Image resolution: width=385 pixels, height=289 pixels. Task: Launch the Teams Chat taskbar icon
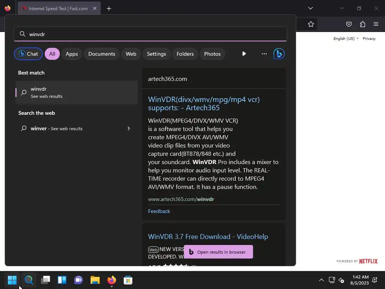(x=78, y=280)
